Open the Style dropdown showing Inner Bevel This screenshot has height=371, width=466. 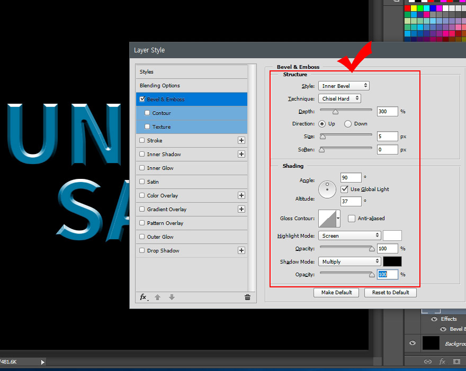pos(344,86)
